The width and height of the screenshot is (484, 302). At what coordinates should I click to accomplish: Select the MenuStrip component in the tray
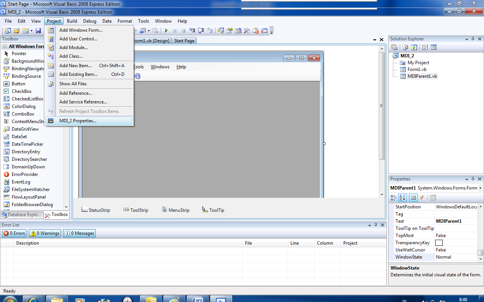(175, 210)
